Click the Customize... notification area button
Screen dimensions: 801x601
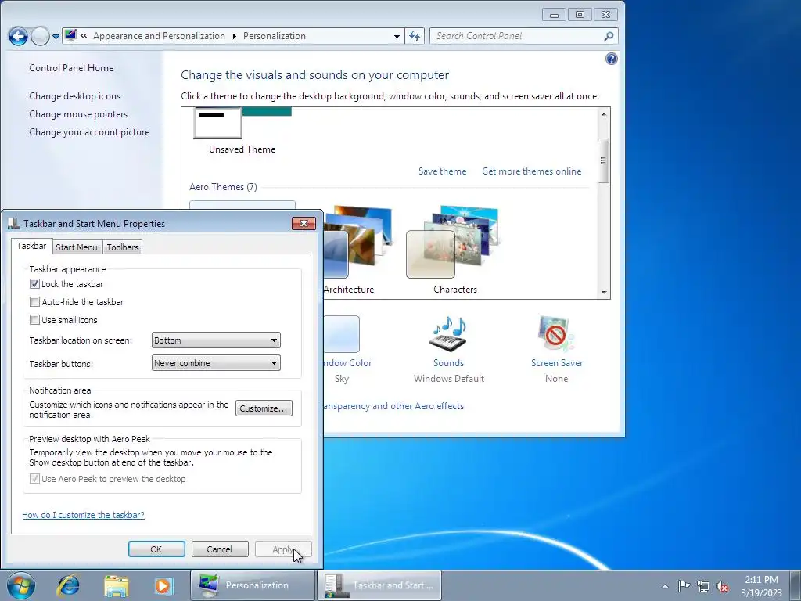264,408
